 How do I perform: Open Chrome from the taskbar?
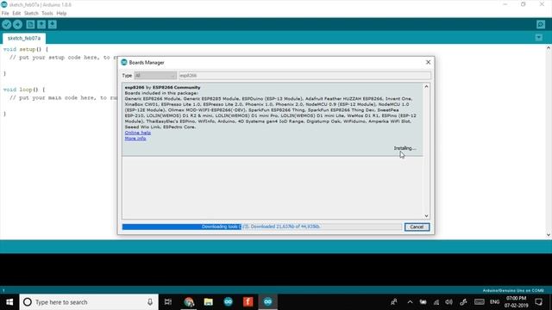(x=189, y=302)
